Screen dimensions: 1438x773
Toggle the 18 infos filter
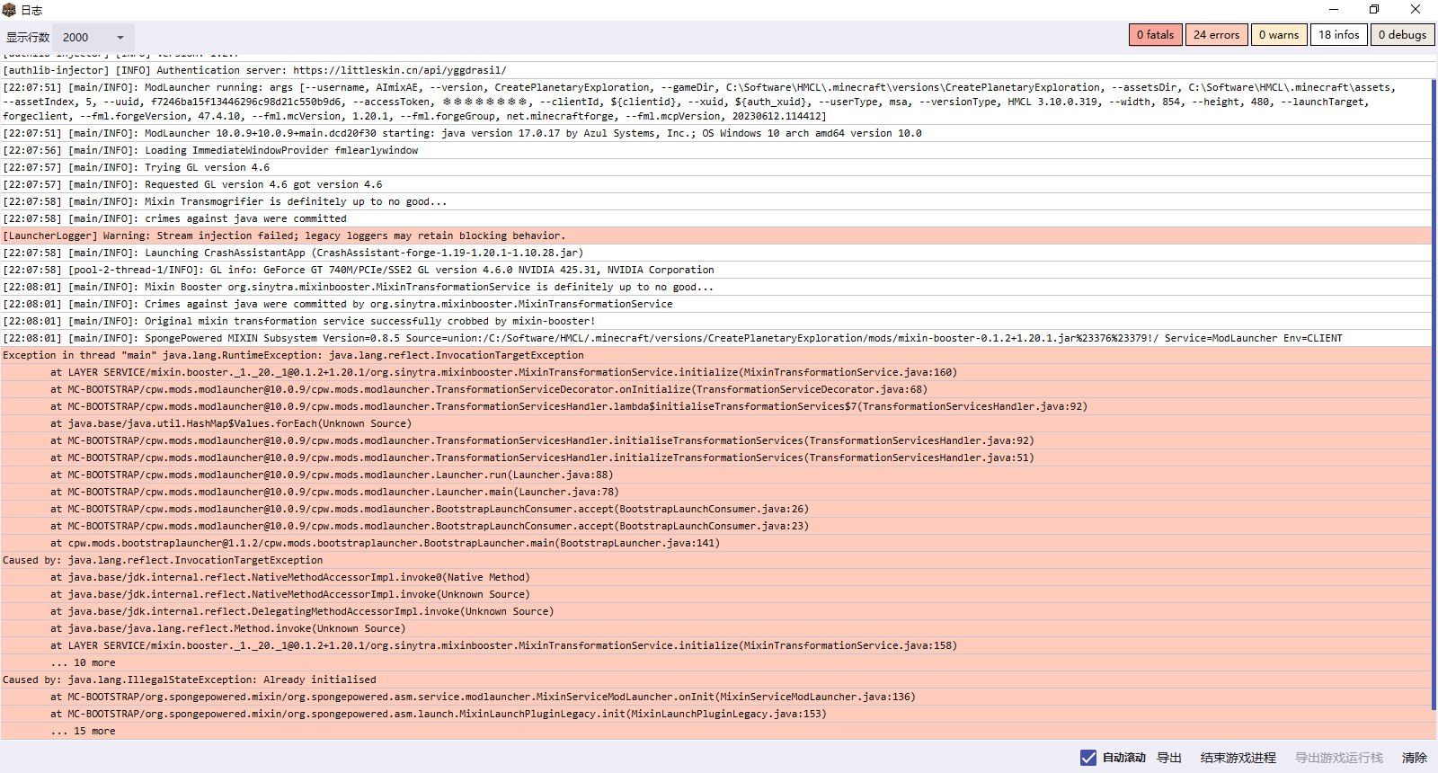pyautogui.click(x=1338, y=35)
